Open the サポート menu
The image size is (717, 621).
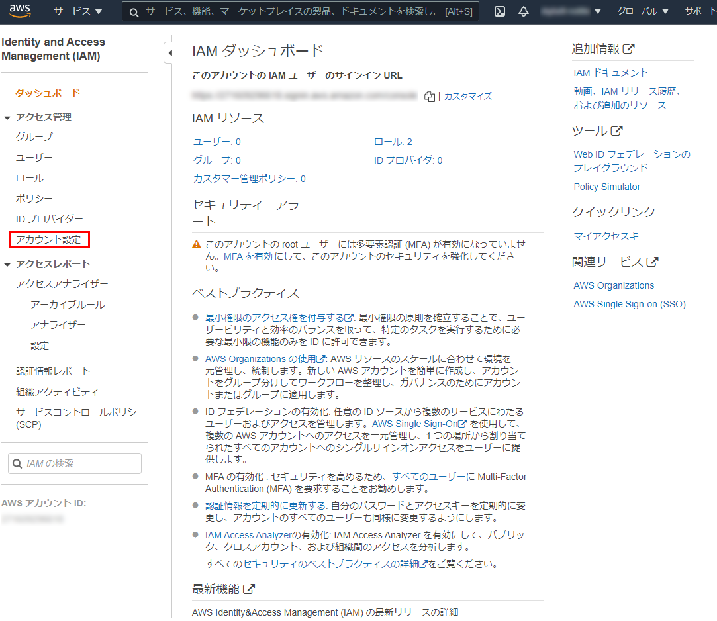[x=700, y=11]
